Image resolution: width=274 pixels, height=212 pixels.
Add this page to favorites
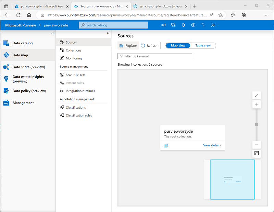point(220,15)
